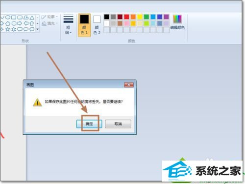Select the six-point star shape
Viewport: 245px width, 184px height.
(14, 29)
